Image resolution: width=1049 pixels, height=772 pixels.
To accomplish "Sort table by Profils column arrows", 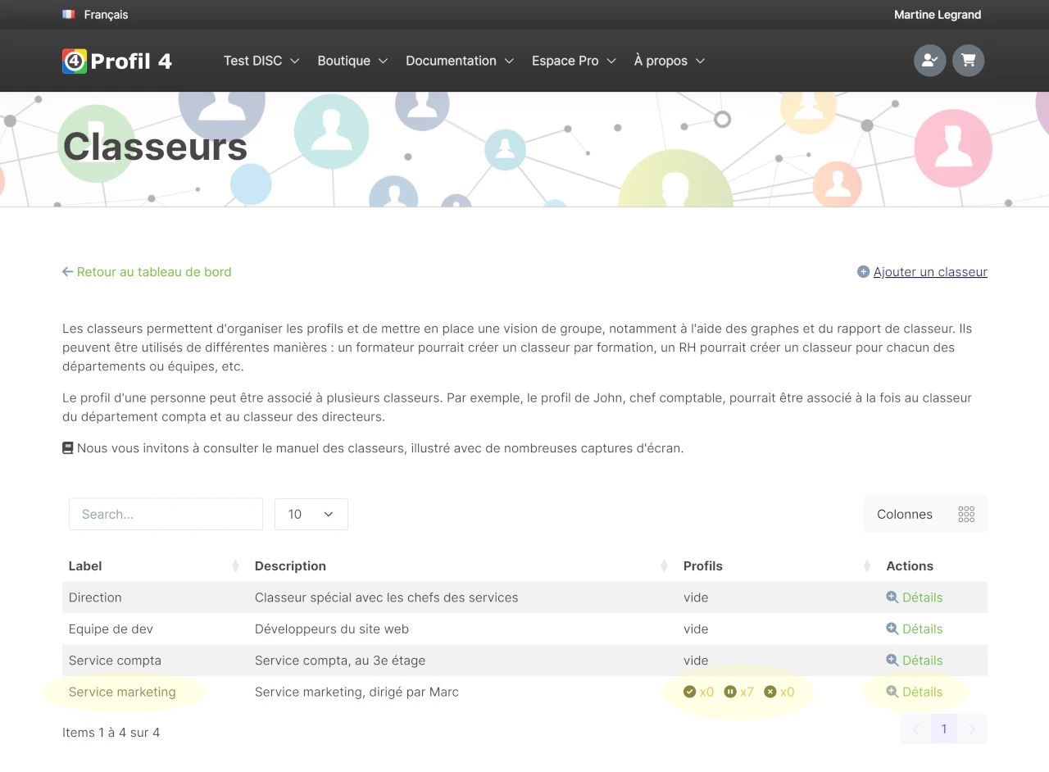I will (867, 566).
